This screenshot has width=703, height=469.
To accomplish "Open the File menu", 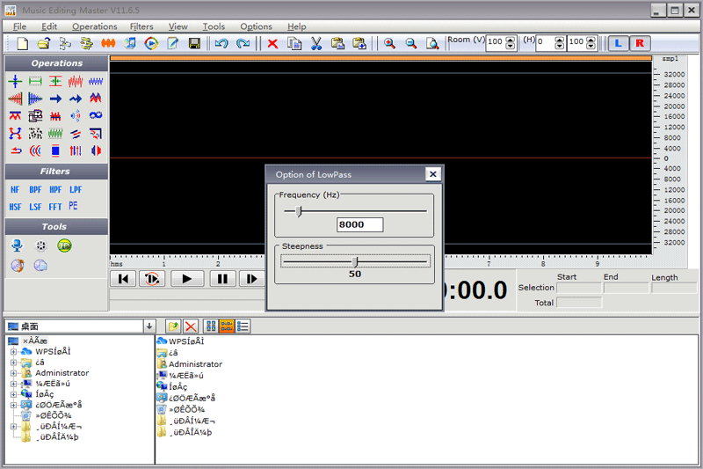I will click(19, 26).
